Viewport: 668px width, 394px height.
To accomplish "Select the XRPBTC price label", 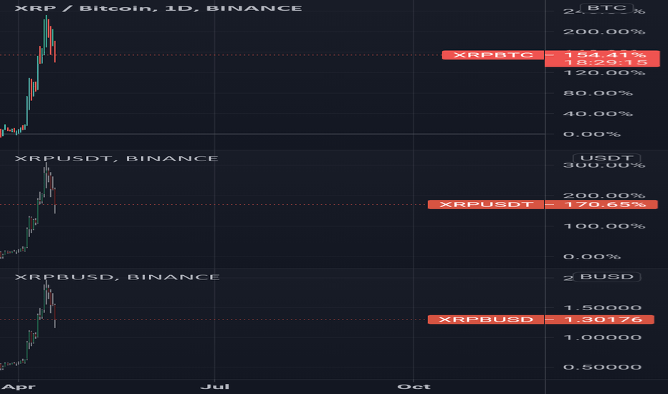I will (493, 55).
